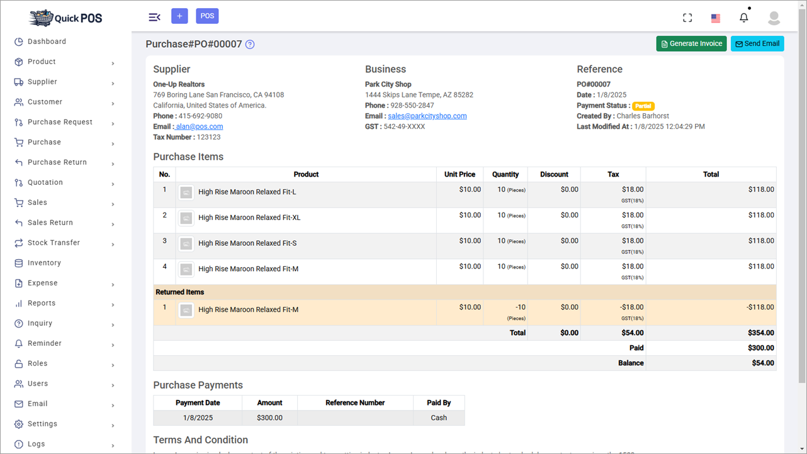This screenshot has height=454, width=807.
Task: Toggle fullscreen view icon
Action: pos(687,17)
